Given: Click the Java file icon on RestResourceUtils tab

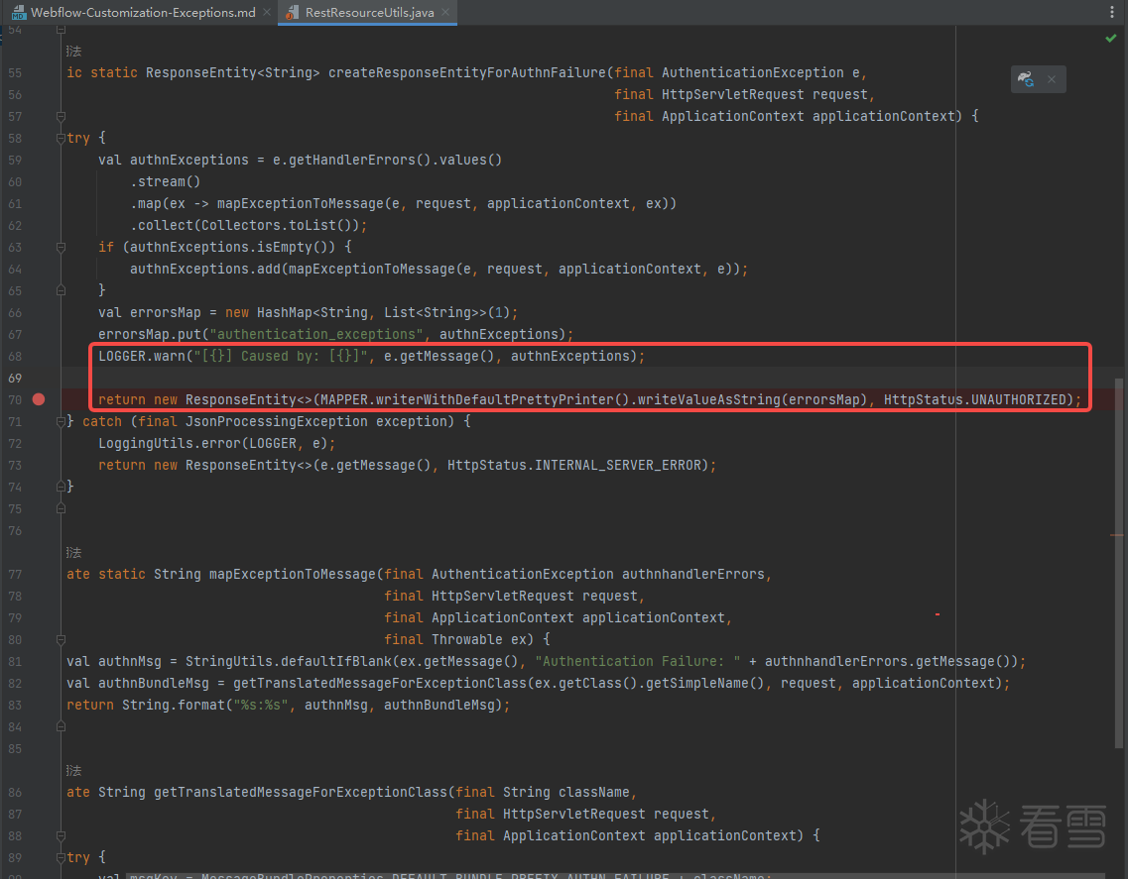Looking at the screenshot, I should (292, 12).
